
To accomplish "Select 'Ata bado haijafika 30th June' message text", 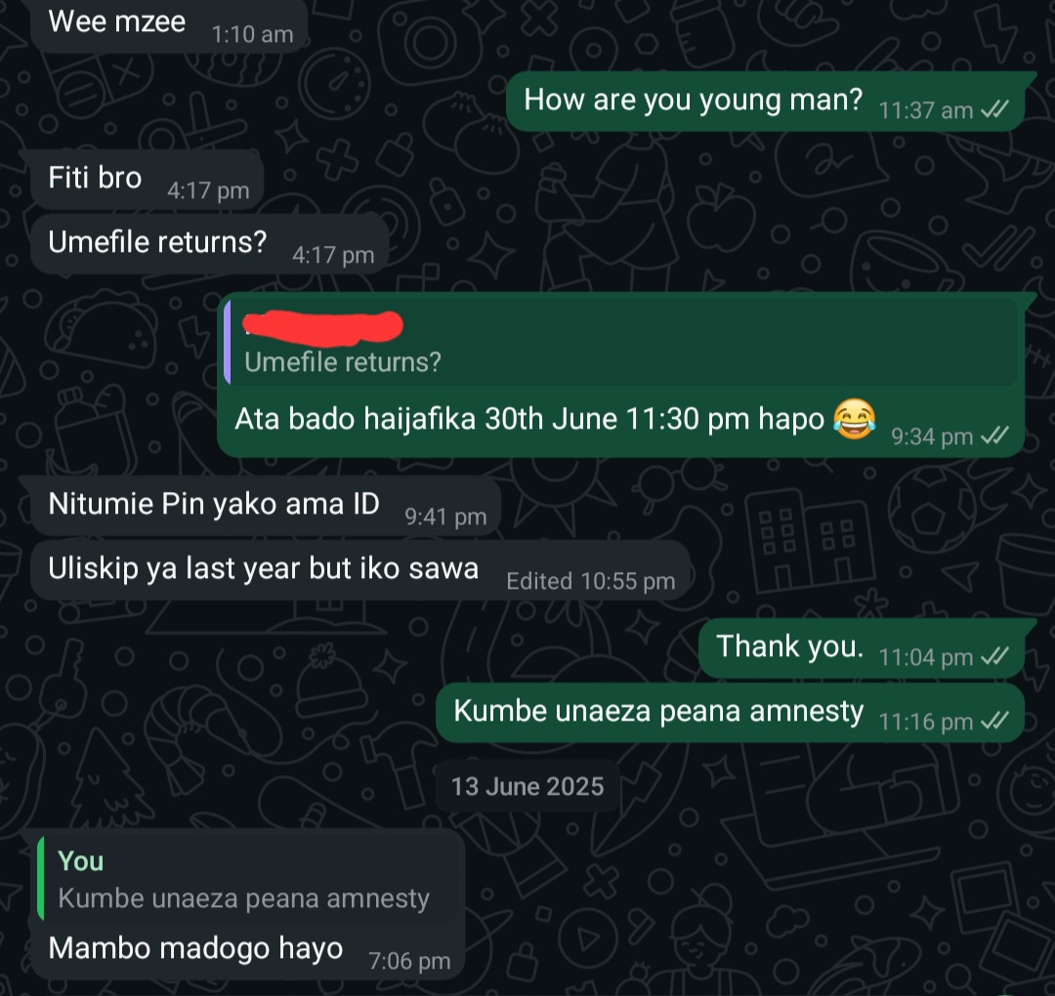I will 527,420.
